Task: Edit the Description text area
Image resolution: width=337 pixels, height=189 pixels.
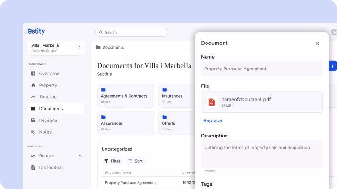Action: pyautogui.click(x=262, y=154)
